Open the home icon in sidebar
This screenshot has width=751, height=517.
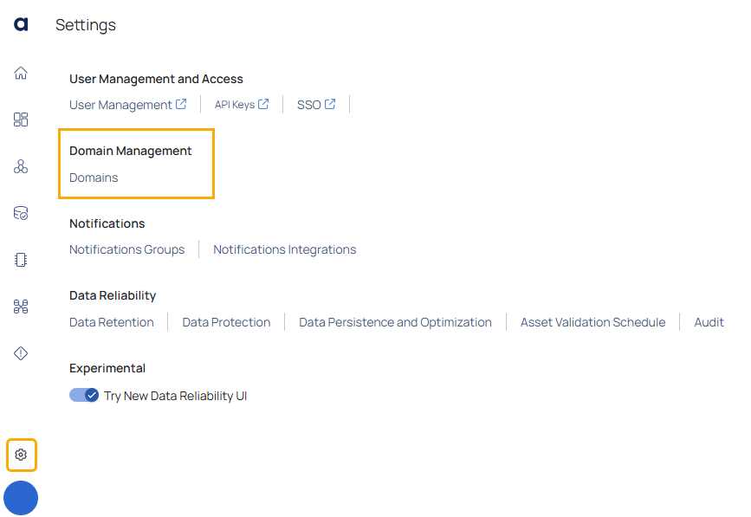pos(21,73)
